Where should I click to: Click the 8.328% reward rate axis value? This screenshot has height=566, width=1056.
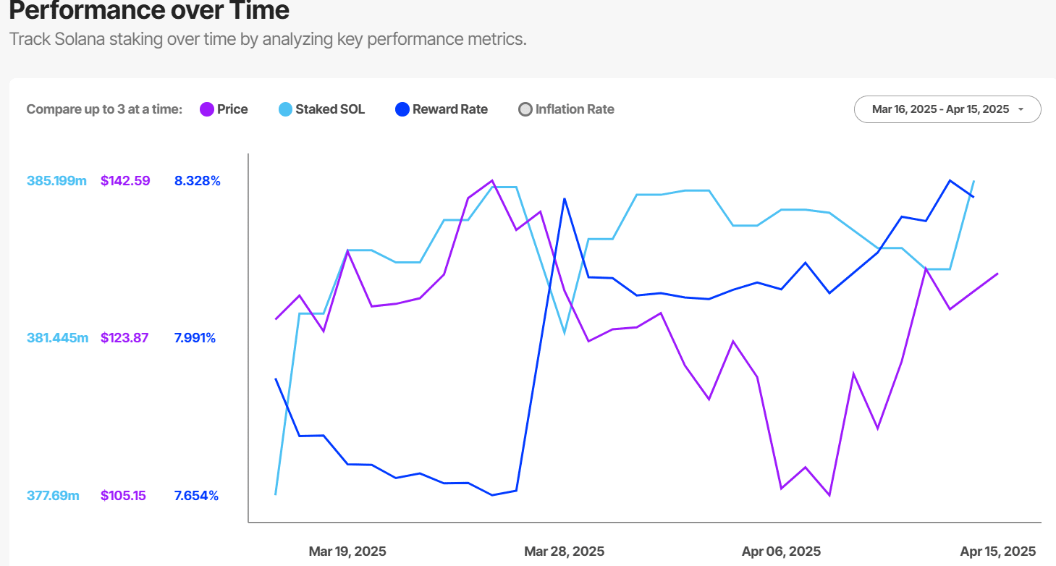pyautogui.click(x=197, y=181)
